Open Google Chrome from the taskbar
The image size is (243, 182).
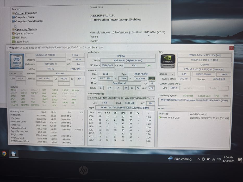click(x=4, y=153)
